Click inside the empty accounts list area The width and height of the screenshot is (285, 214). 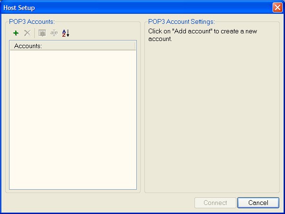click(x=73, y=120)
